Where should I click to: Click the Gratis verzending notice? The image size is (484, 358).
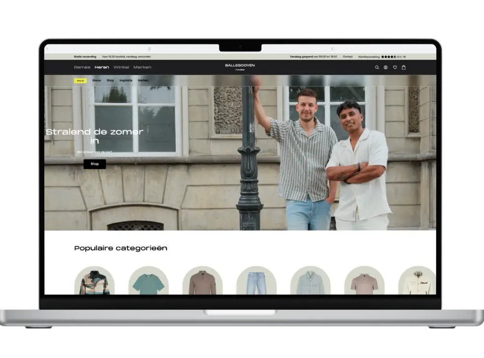[85, 56]
